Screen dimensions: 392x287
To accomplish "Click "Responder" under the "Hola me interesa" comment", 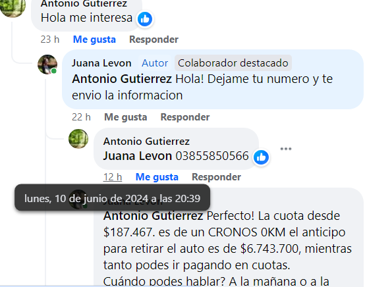I will [154, 39].
